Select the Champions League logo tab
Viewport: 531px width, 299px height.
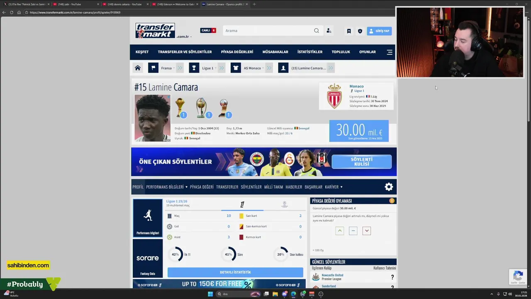click(x=285, y=204)
